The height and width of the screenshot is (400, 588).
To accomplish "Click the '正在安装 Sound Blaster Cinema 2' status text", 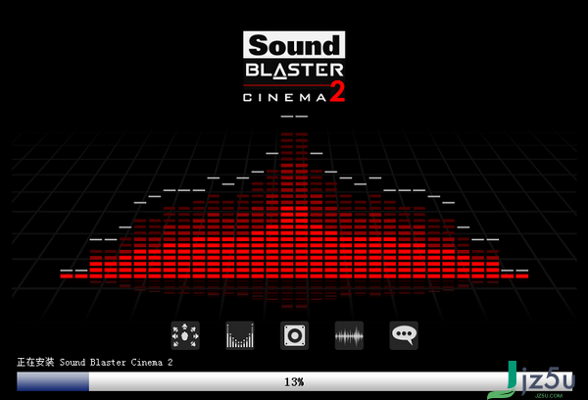I will pos(95,362).
